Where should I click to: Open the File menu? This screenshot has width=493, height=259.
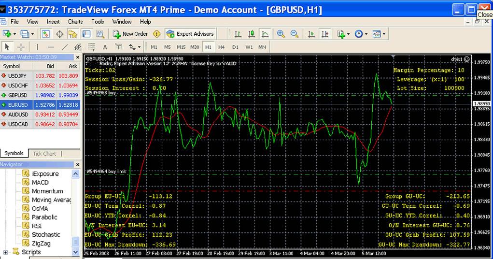[x=14, y=22]
